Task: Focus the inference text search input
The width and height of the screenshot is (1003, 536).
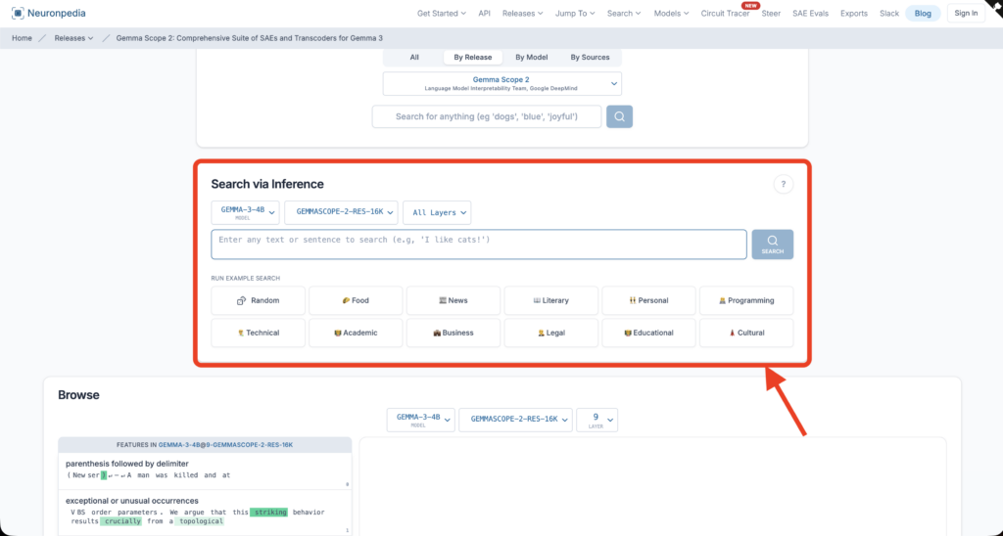Action: (479, 245)
